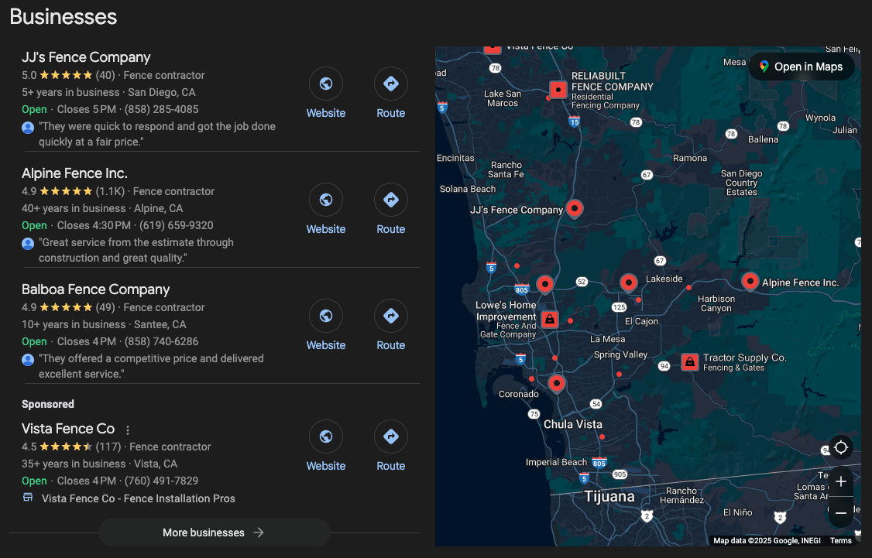Click the my-location crosshair icon on the map
This screenshot has height=558, width=872.
(x=840, y=447)
